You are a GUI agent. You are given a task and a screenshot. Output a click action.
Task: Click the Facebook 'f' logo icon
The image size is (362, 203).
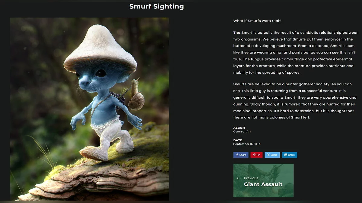click(237, 155)
